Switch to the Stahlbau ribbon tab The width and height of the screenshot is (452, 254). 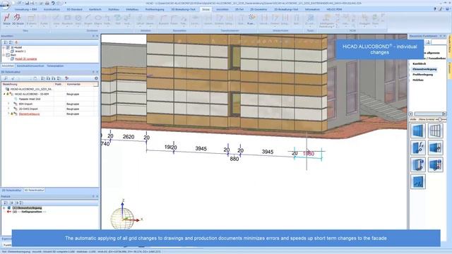(x=114, y=9)
